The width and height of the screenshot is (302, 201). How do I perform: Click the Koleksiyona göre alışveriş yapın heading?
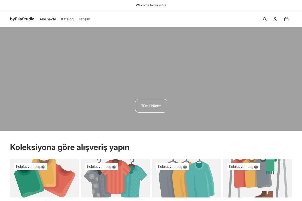click(x=70, y=147)
